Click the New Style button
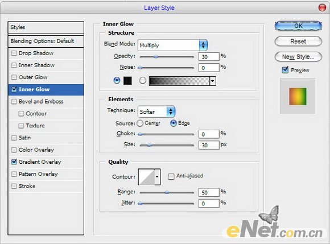The image size is (330, 244). click(x=298, y=57)
